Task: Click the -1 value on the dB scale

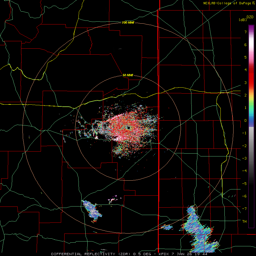Action: tap(244, 133)
